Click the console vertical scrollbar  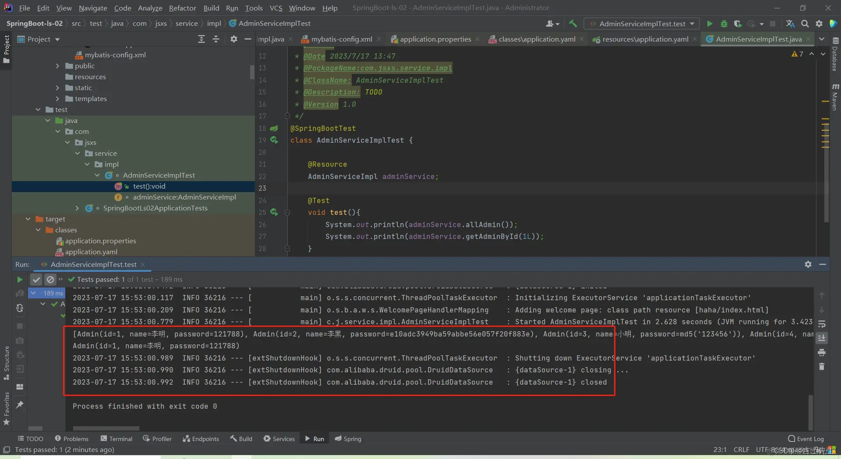[810, 412]
